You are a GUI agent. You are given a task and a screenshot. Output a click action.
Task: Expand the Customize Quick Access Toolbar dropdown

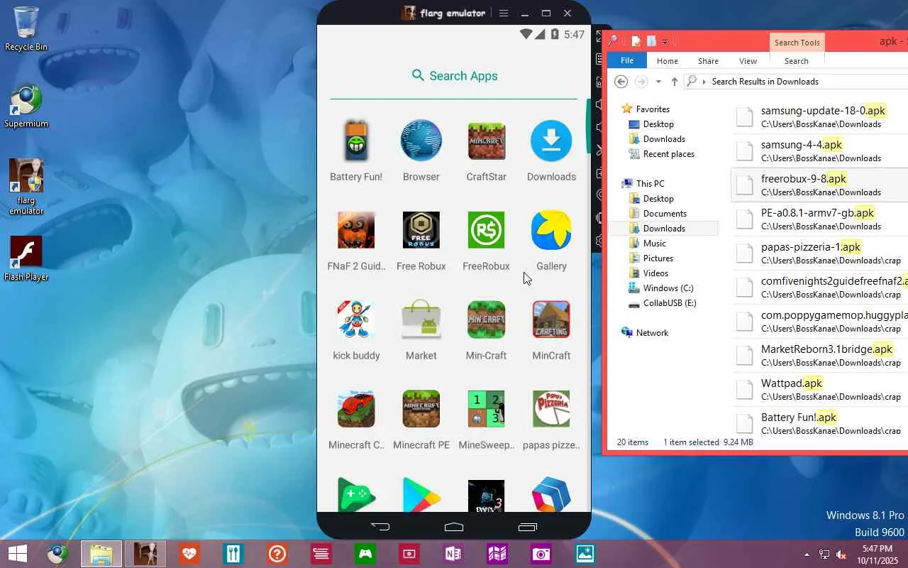[665, 42]
